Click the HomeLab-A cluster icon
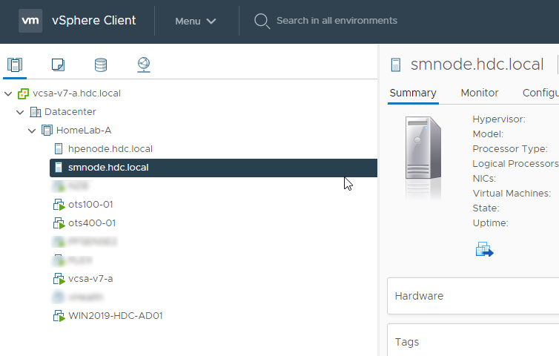Viewport: 559px width, 356px height. [x=47, y=131]
